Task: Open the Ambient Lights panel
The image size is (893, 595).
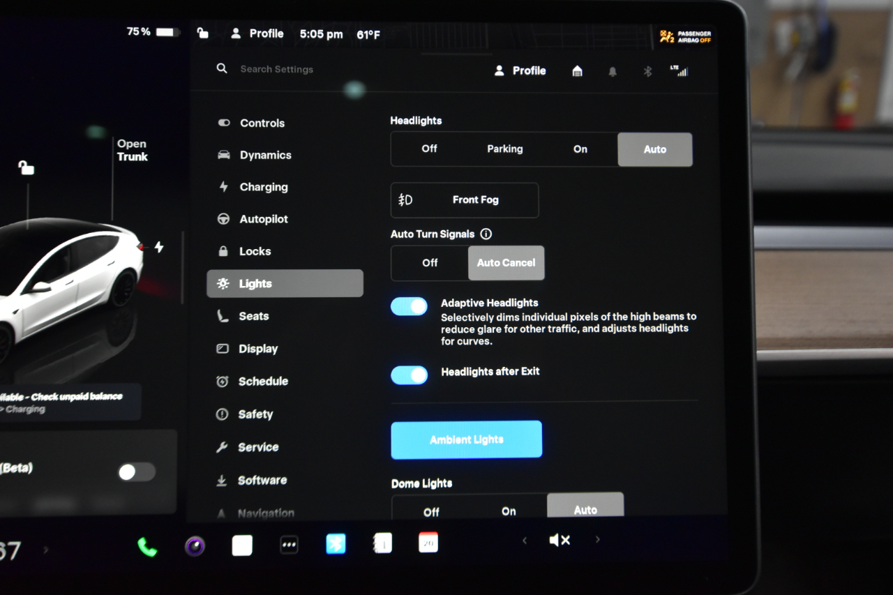Action: [466, 439]
